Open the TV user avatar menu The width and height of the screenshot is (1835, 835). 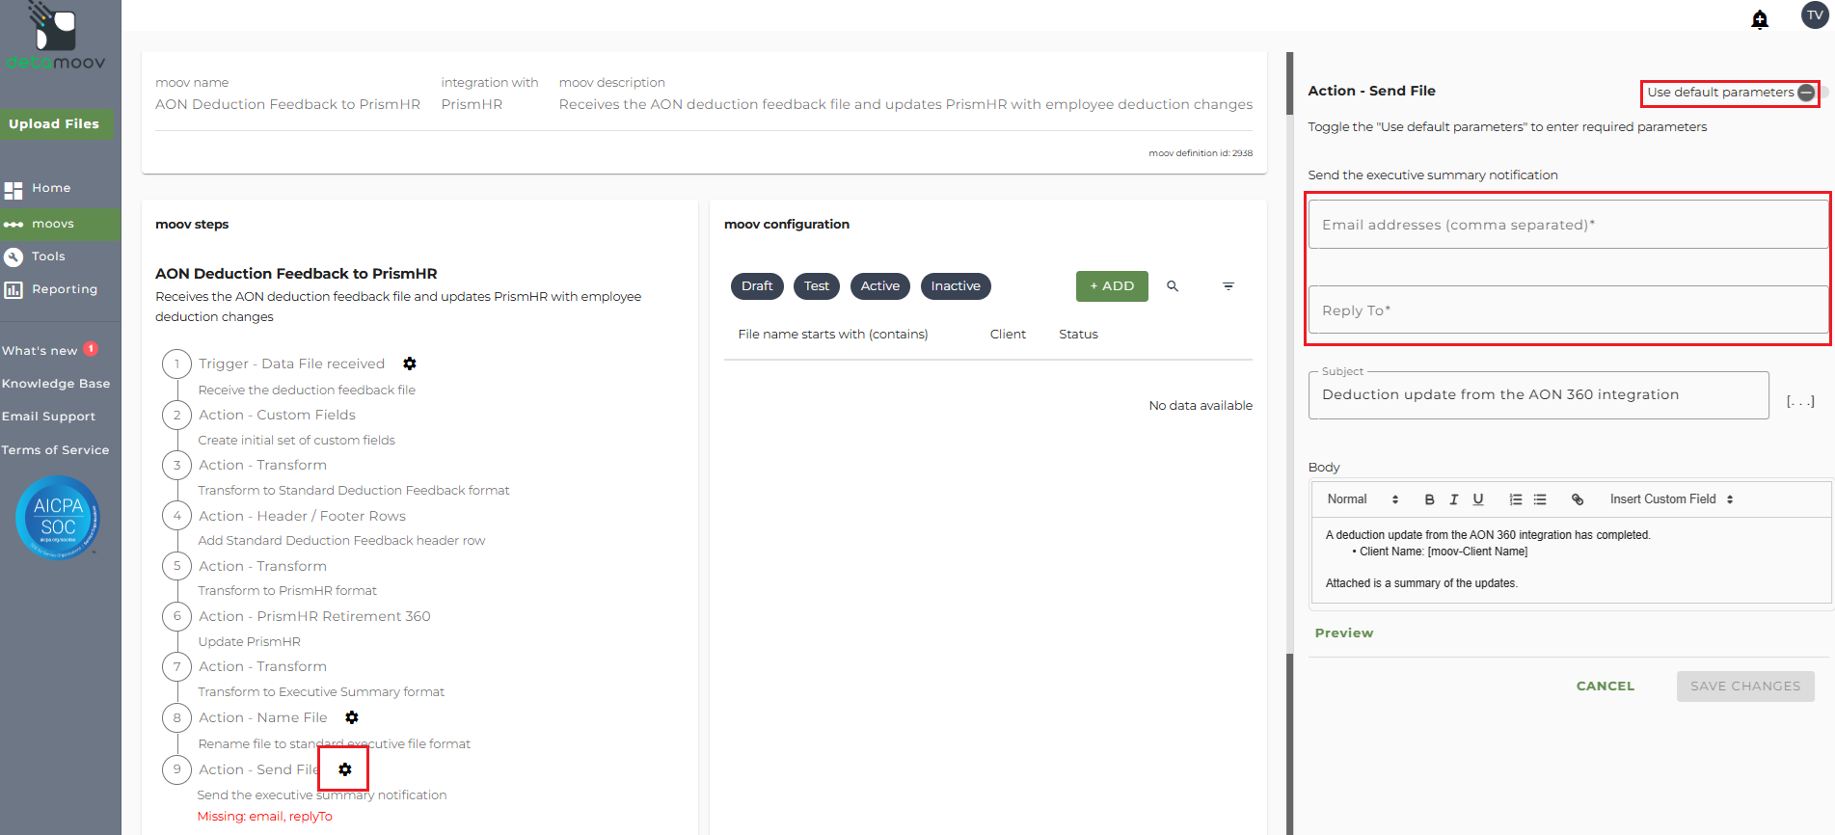[x=1815, y=15]
